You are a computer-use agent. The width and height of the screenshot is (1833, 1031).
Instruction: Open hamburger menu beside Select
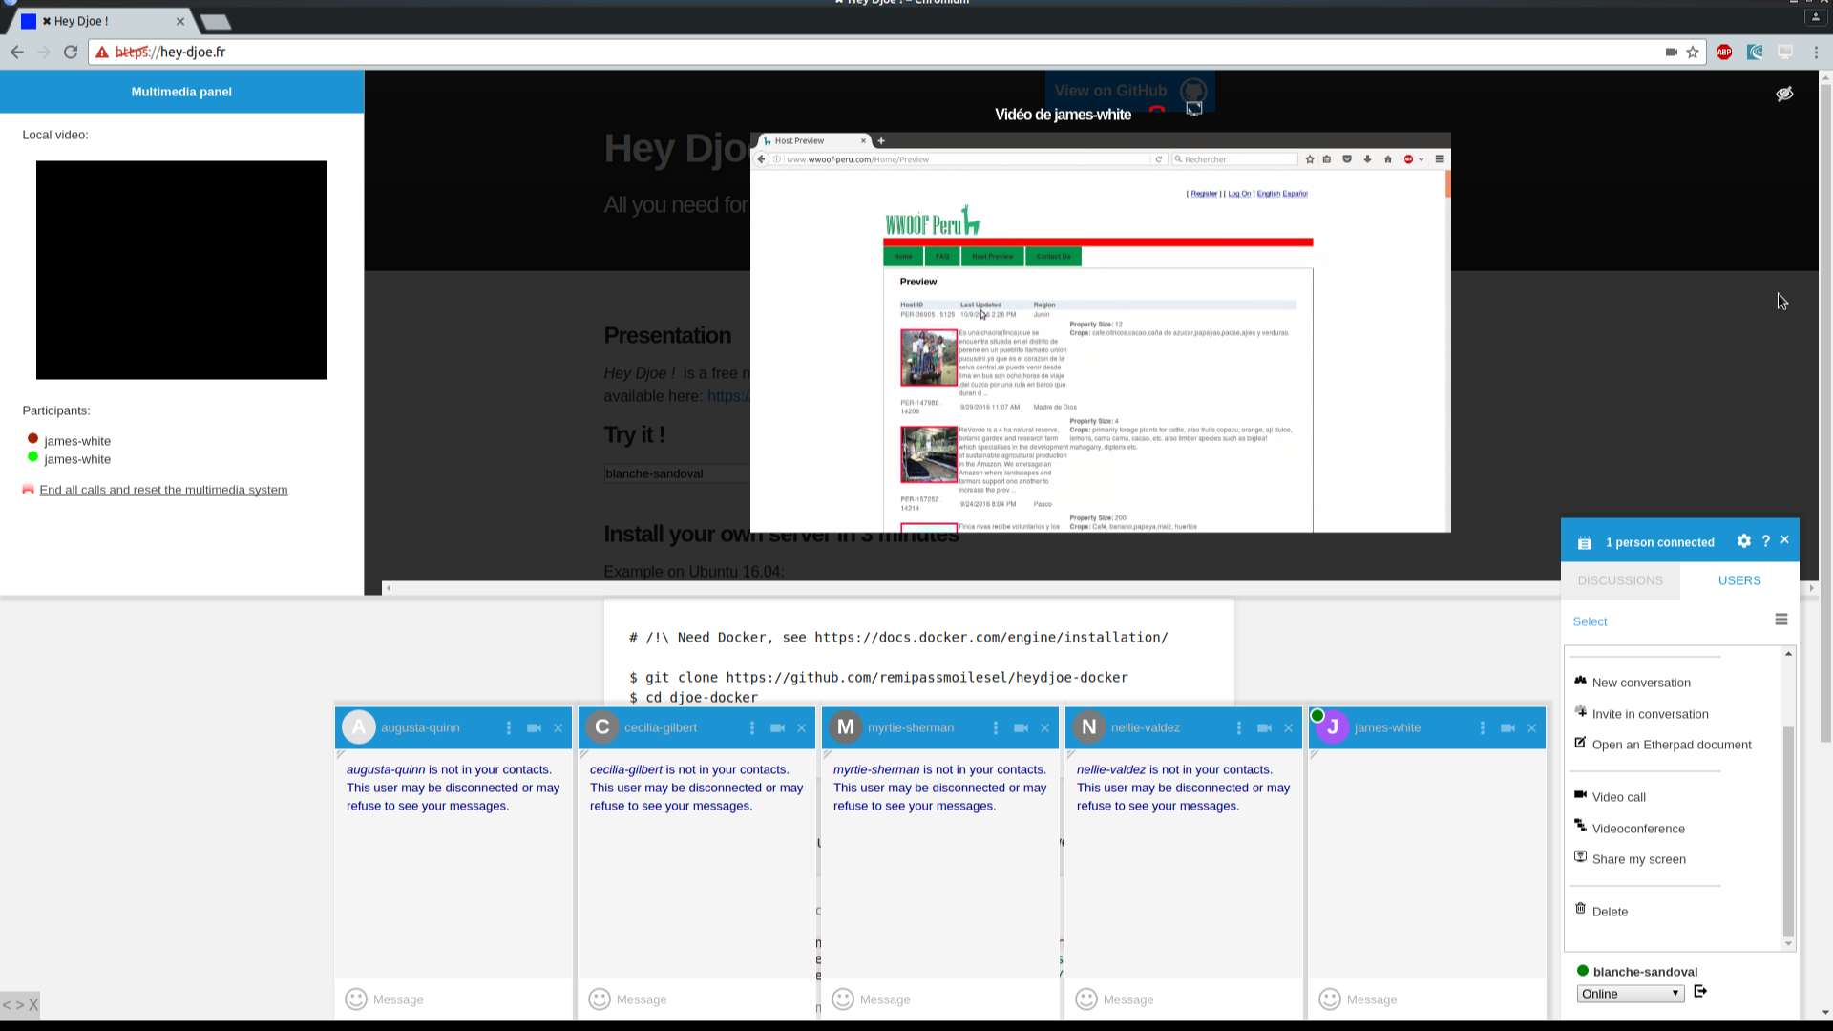pyautogui.click(x=1781, y=620)
